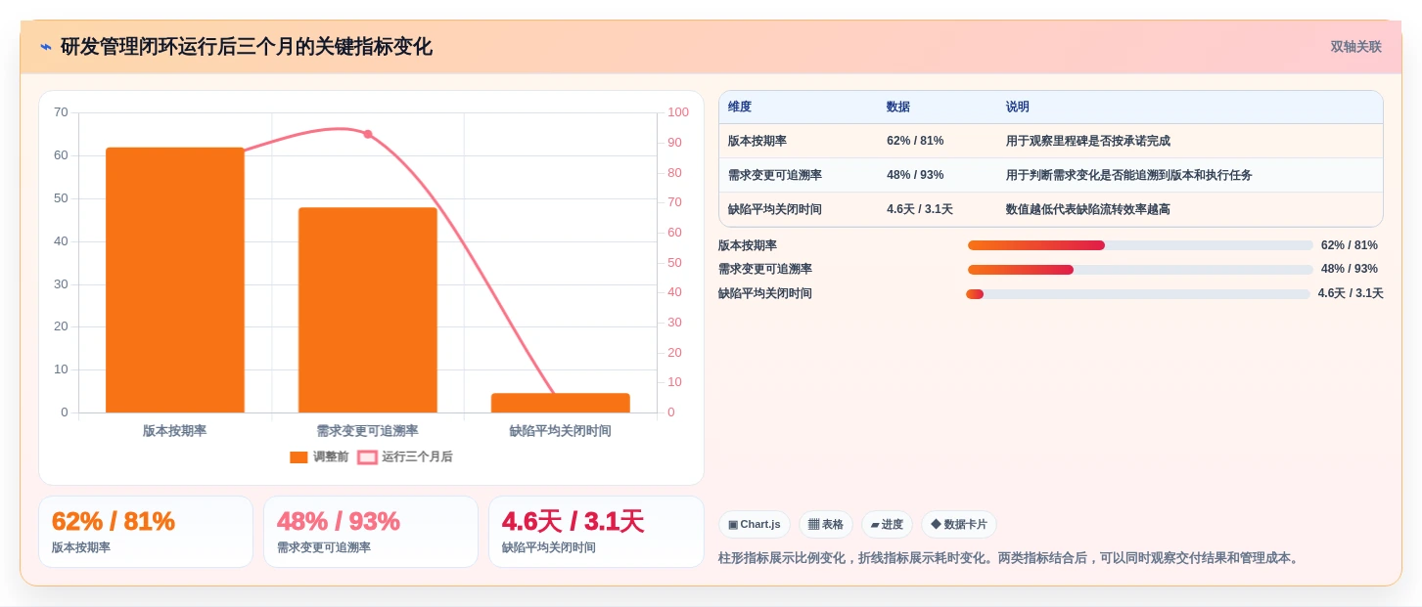This screenshot has height=607, width=1422.
Task: Click the lightning icon beside the title
Action: pos(46,47)
